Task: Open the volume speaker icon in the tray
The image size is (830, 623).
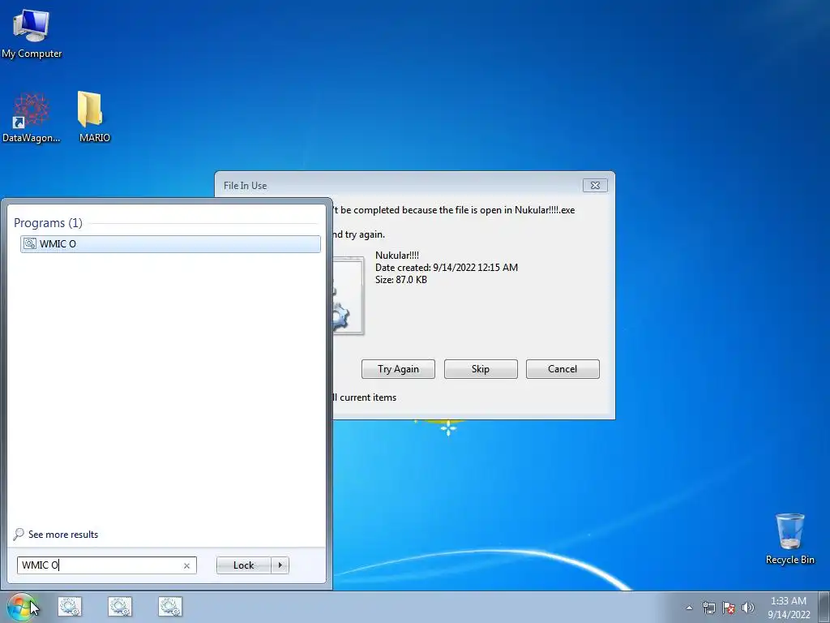Action: click(747, 608)
